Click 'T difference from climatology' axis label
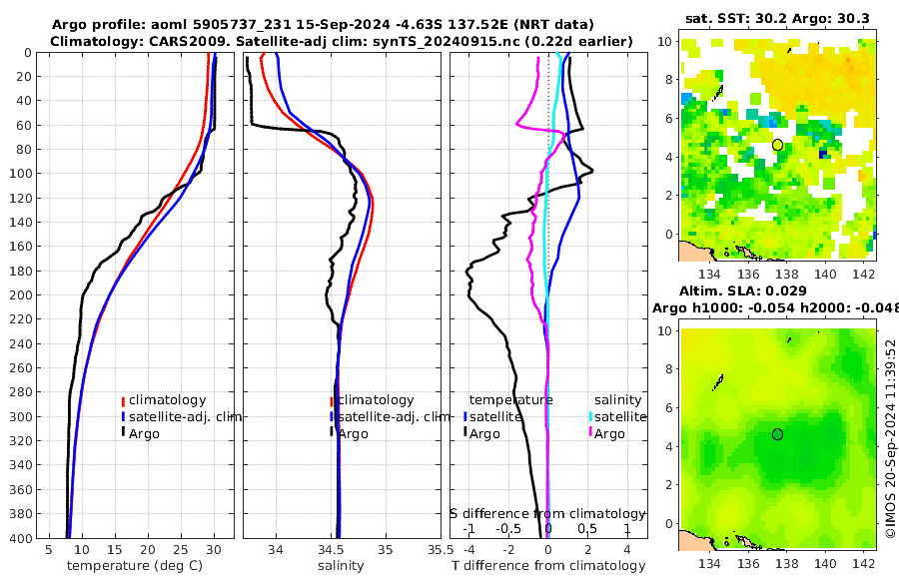 pos(548,566)
